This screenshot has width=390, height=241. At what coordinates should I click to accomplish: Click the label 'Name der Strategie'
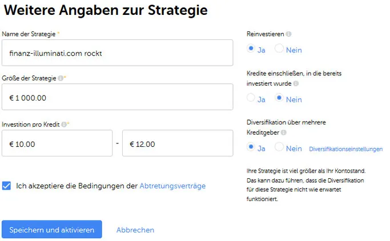(29, 34)
